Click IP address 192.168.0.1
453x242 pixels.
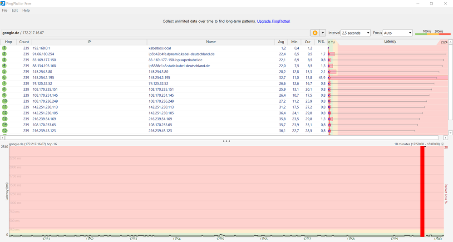click(x=41, y=48)
